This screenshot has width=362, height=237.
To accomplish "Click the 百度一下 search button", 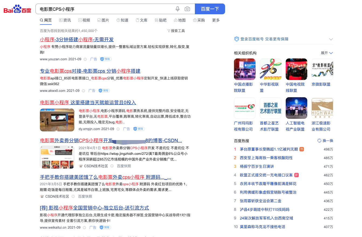I will (210, 9).
